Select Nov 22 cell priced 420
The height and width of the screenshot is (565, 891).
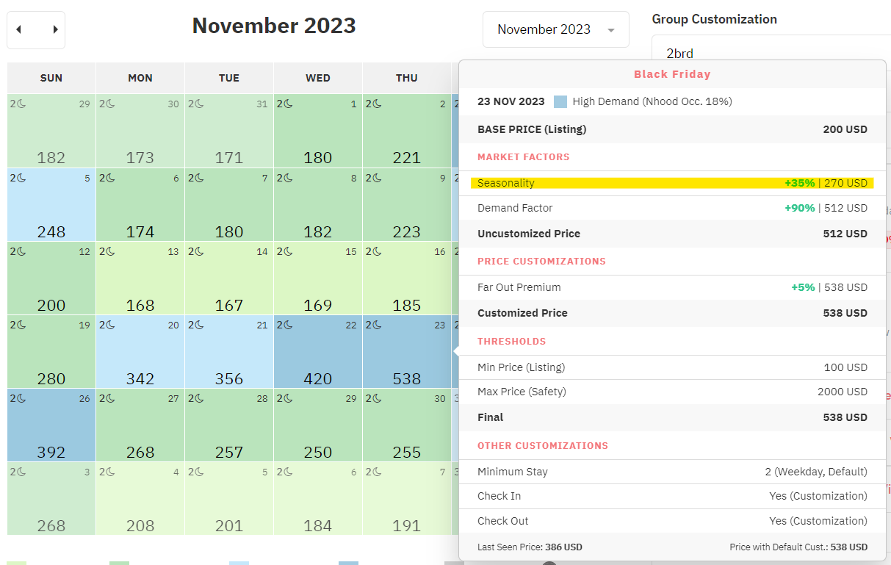coord(317,353)
